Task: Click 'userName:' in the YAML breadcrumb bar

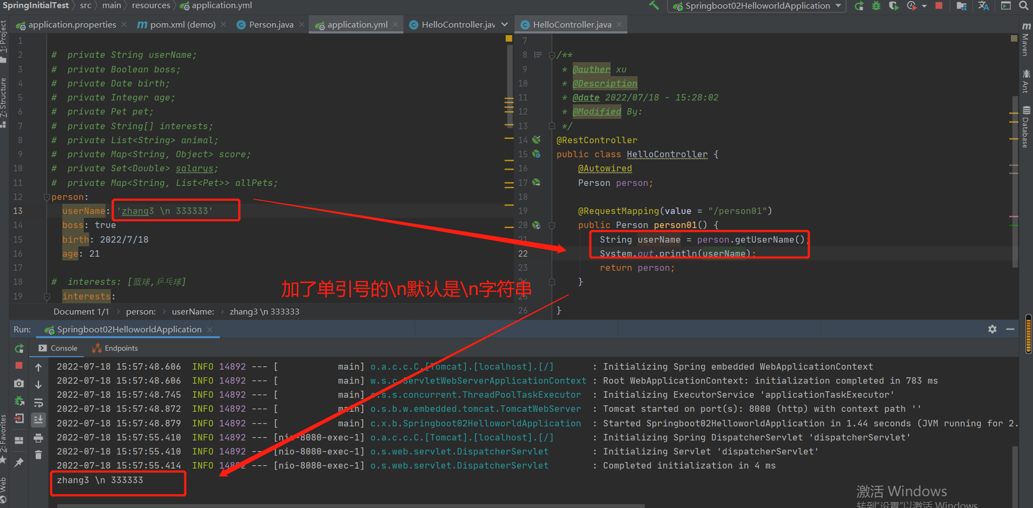Action: (x=193, y=312)
